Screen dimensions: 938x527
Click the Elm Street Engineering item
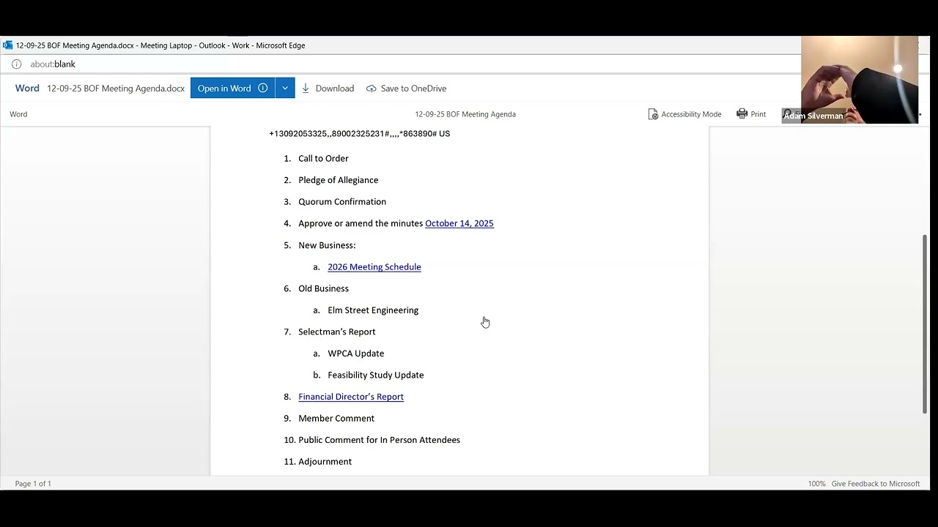click(x=373, y=310)
